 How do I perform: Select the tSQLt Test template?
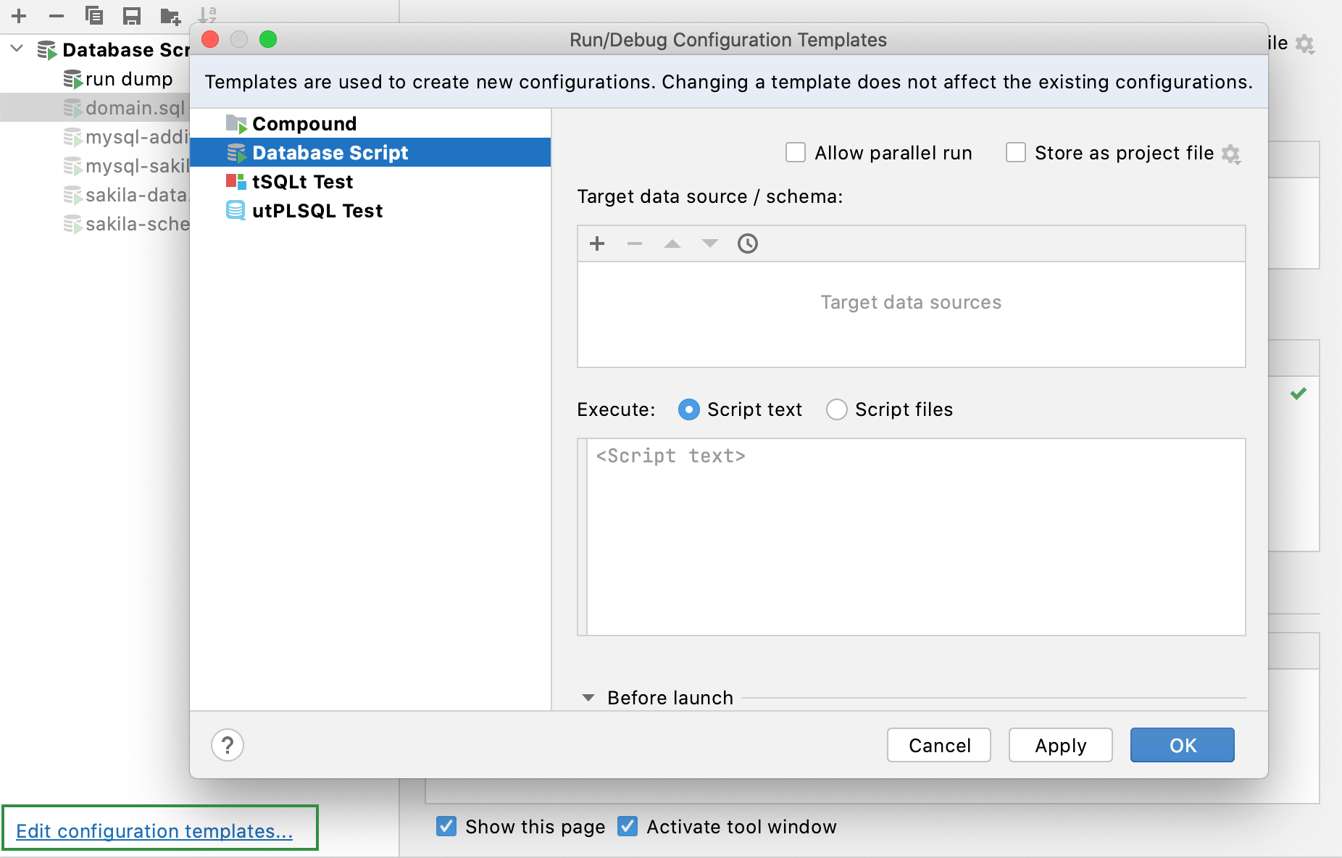pyautogui.click(x=302, y=181)
